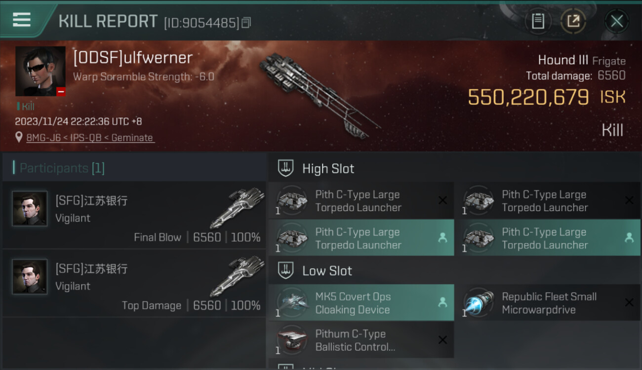Screen dimensions: 642x370
Task: Close the kill report window
Action: [616, 21]
